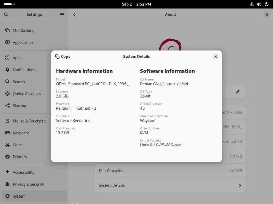Click the Copy button in System Details

[x=63, y=57]
